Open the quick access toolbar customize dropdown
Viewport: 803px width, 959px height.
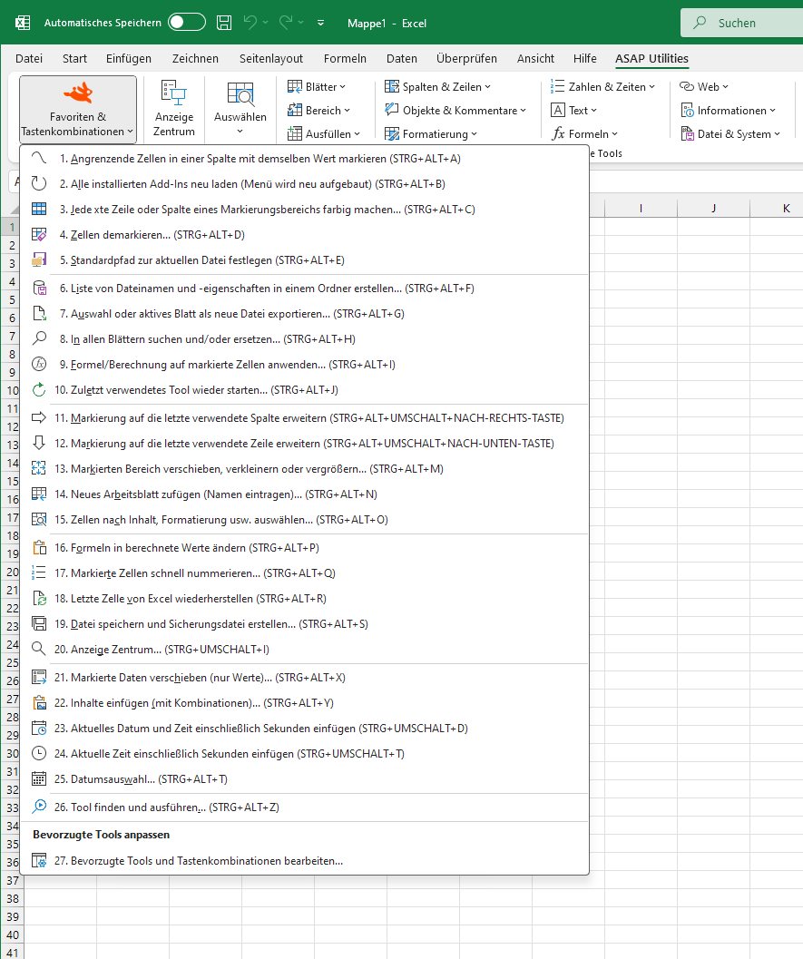[x=320, y=23]
